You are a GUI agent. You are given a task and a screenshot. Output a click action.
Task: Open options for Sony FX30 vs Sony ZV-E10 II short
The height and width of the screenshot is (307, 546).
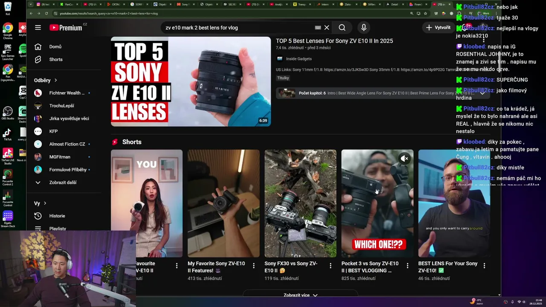[x=330, y=266]
